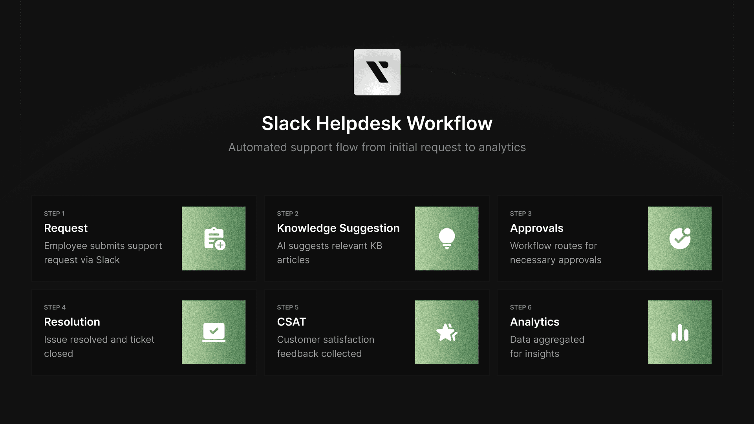Click the 'STEP 2' label
The height and width of the screenshot is (424, 754).
288,214
